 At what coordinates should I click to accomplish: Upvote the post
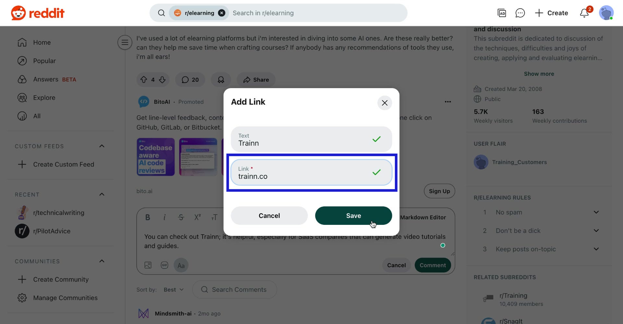coord(144,80)
